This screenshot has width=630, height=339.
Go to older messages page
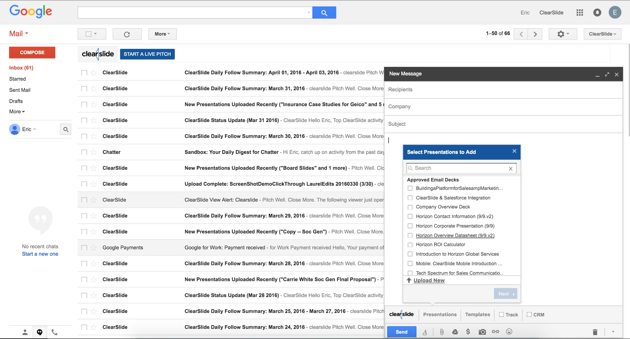[x=535, y=34]
